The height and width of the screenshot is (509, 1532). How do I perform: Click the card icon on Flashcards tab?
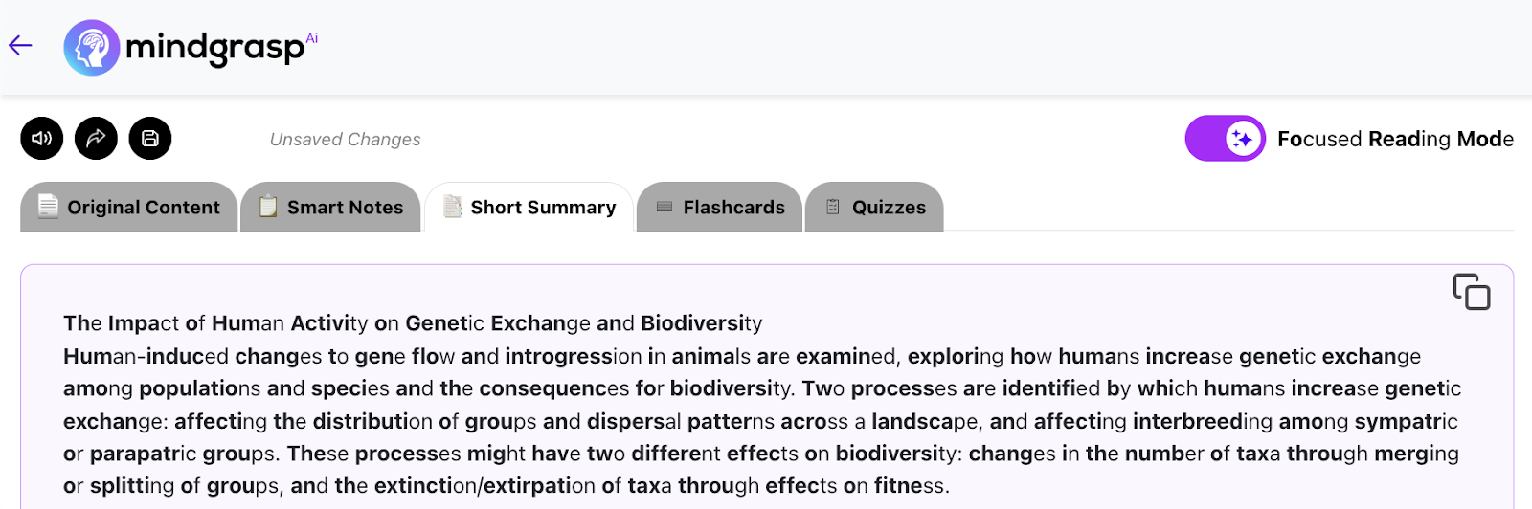(x=665, y=207)
